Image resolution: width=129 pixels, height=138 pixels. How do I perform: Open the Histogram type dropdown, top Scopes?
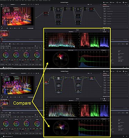[x=104, y=50]
